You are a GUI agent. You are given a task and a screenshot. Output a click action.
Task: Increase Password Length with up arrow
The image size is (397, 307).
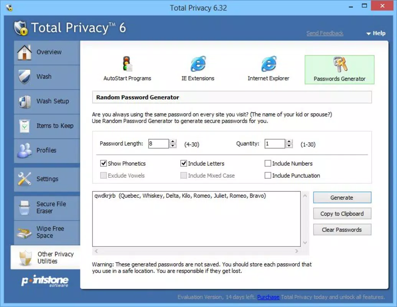[173, 141]
